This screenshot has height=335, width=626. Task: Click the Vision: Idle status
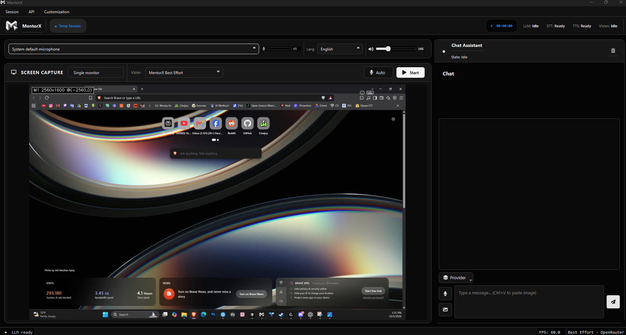click(608, 26)
